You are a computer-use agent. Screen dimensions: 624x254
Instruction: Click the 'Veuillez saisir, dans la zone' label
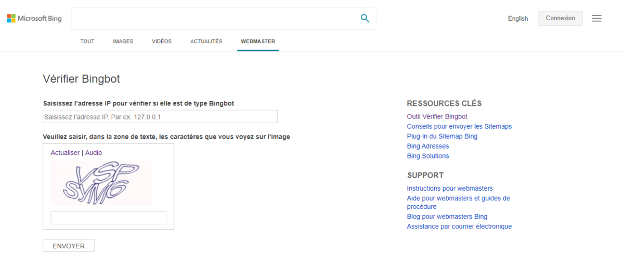pos(166,137)
